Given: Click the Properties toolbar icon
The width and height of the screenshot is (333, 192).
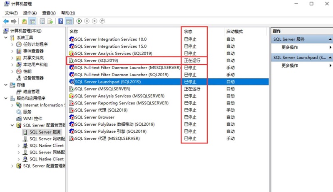Looking at the screenshot, I should pyautogui.click(x=42, y=21).
